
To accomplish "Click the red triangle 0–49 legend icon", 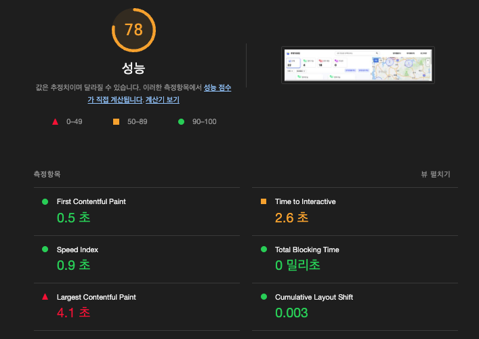I will tap(56, 121).
